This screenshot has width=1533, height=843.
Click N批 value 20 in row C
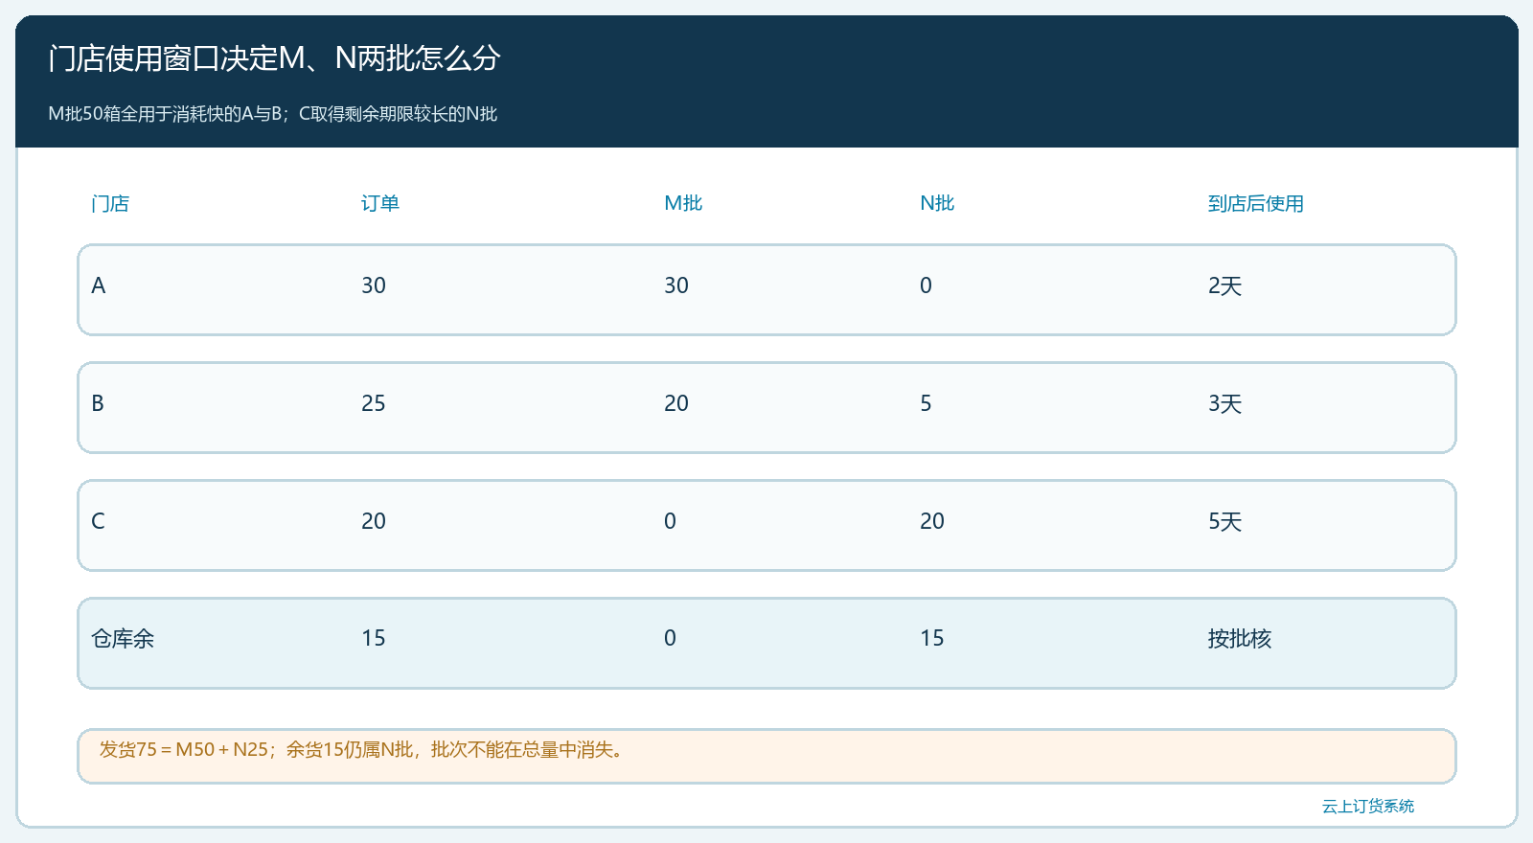932,521
